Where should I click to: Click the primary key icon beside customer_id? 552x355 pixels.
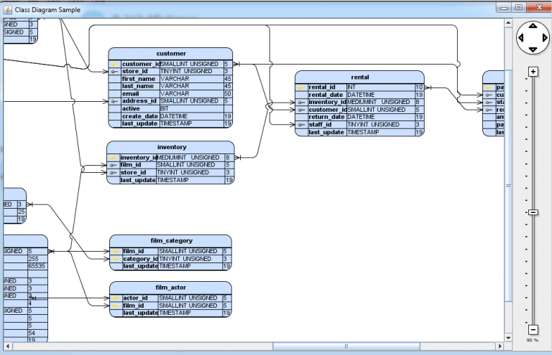click(x=115, y=65)
